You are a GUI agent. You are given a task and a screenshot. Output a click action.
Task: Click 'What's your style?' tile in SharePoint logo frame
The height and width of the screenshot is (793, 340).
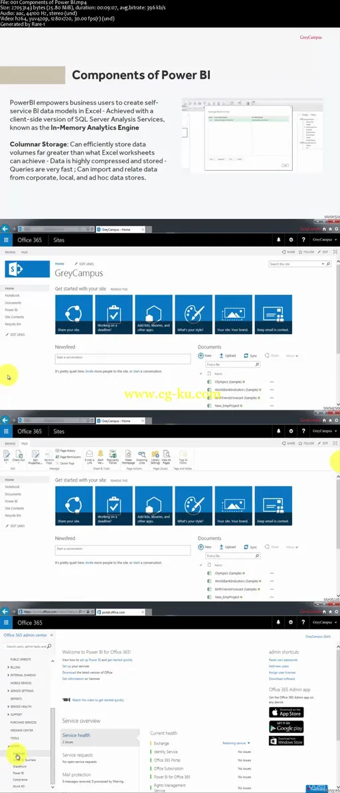click(x=193, y=315)
